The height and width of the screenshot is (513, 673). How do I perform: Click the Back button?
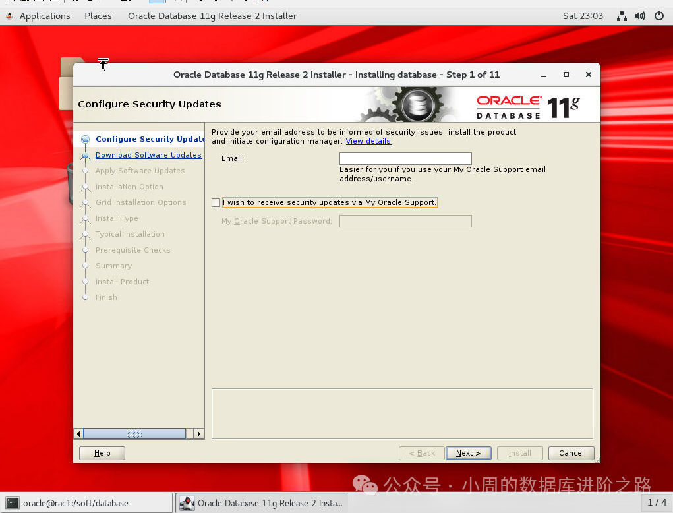tap(421, 453)
